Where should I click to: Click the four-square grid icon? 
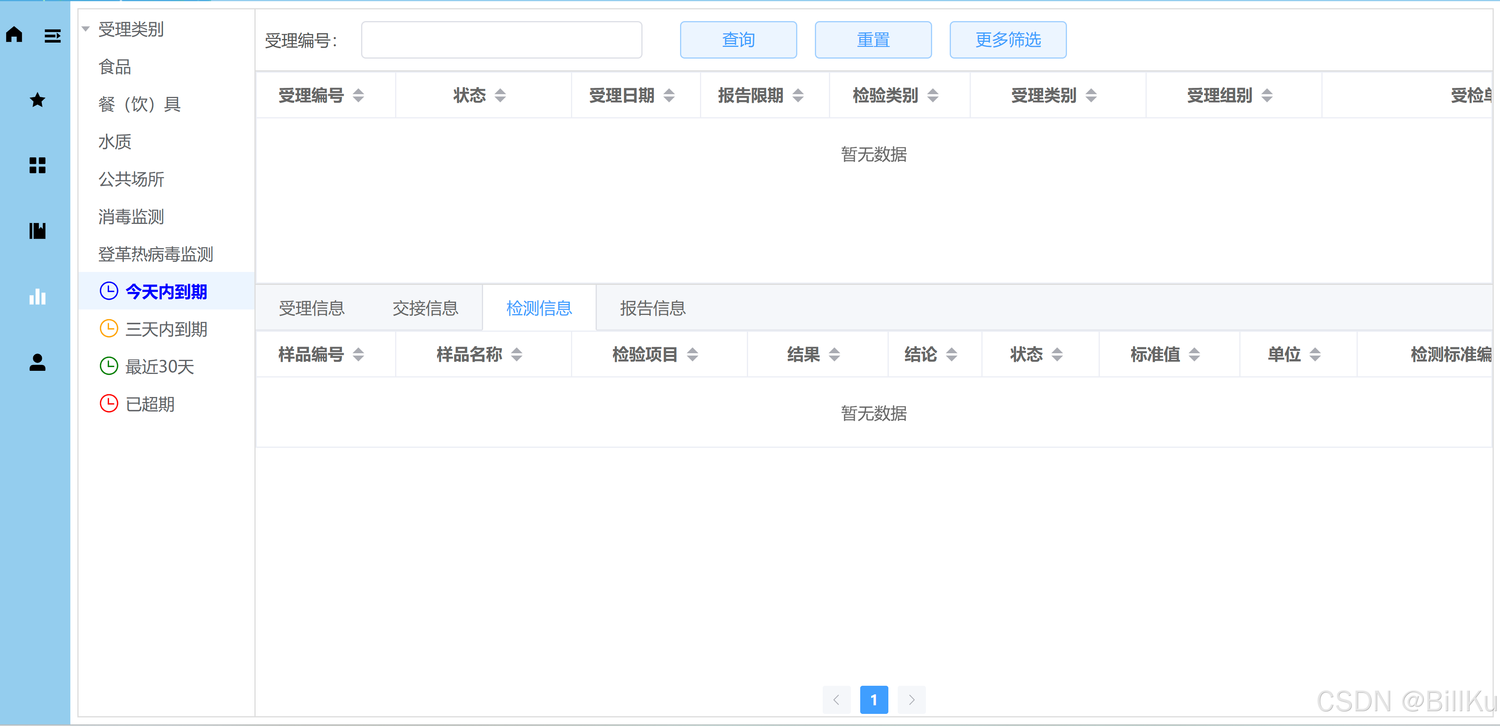click(x=37, y=165)
